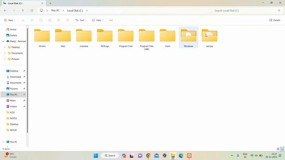Go forward with the forward arrow

click(14, 11)
